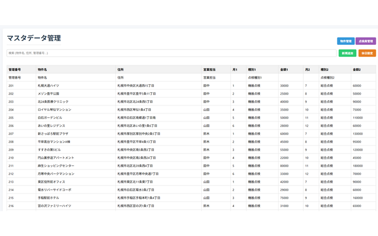Focus the search field for 物件名, 住所
The image size is (378, 236).
[x=171, y=53]
